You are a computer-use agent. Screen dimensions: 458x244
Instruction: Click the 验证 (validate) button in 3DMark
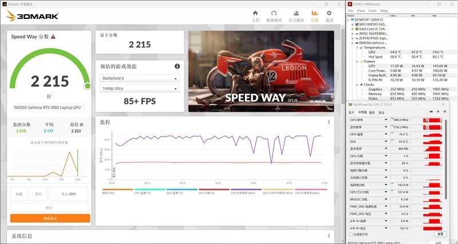[49, 207]
